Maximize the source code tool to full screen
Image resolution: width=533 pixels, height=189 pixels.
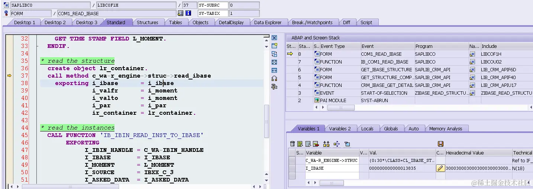click(x=274, y=62)
